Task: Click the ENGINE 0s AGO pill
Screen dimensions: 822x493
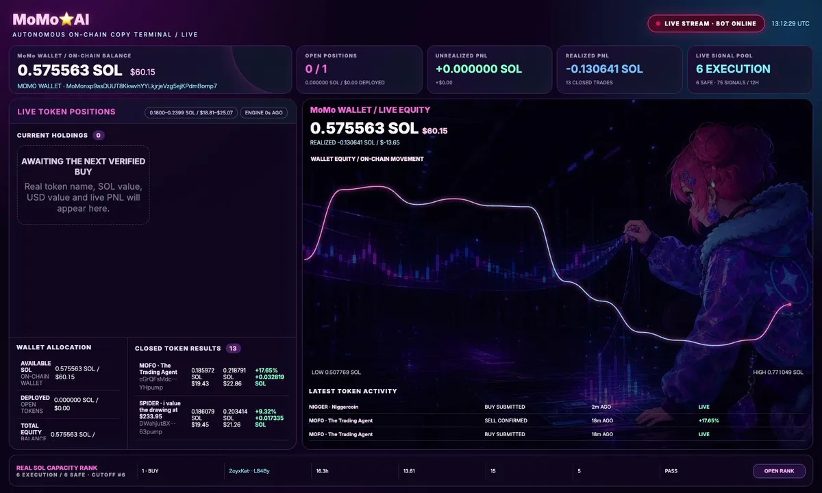Action: [x=264, y=112]
